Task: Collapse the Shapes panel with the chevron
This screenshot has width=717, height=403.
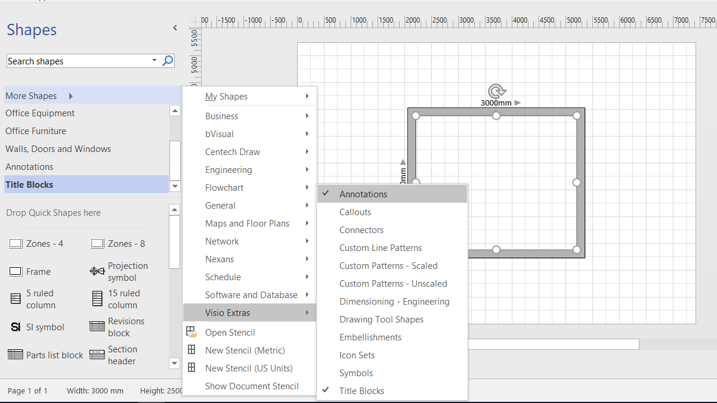Action: pyautogui.click(x=175, y=27)
